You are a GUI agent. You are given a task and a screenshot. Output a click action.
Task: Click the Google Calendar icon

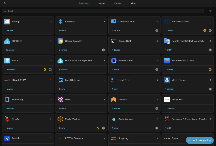[60, 41]
